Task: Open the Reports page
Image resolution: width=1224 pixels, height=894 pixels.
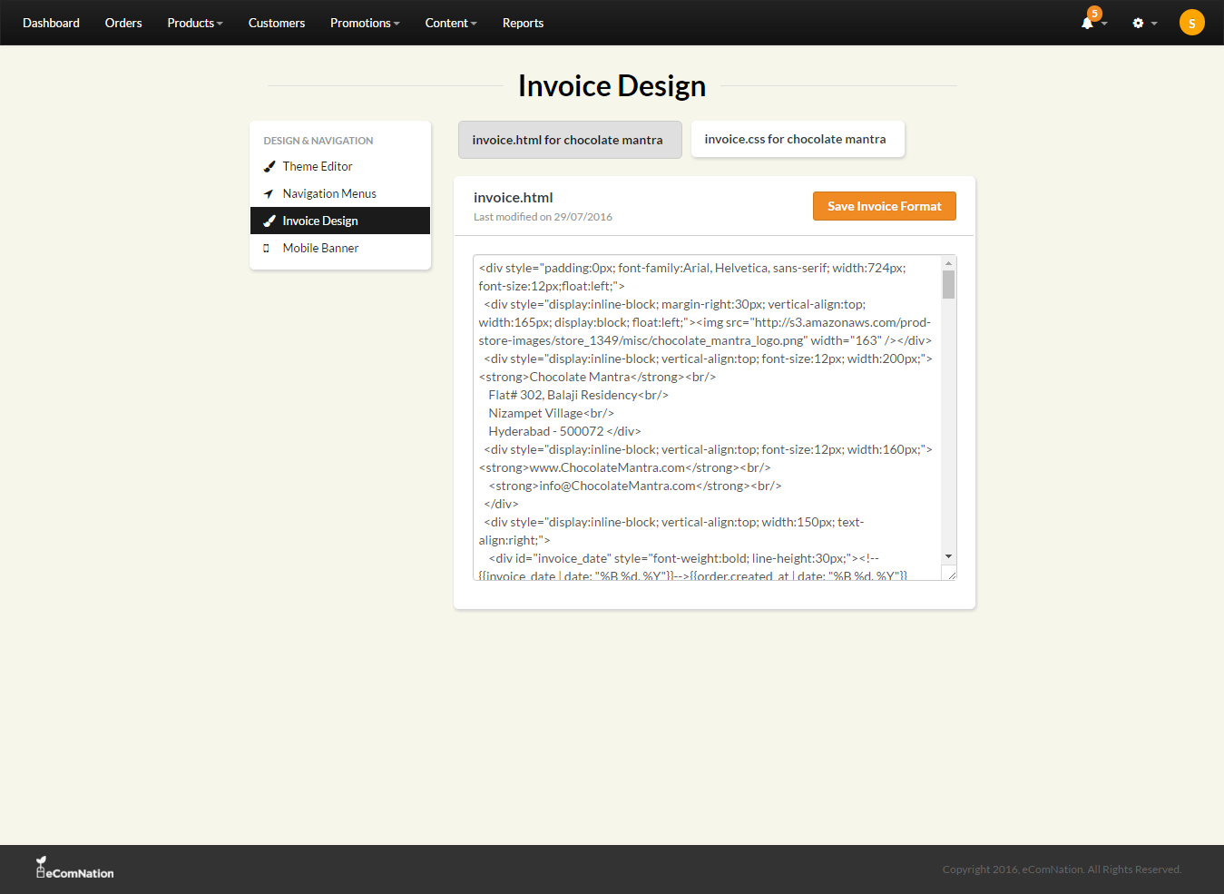Action: click(x=523, y=23)
